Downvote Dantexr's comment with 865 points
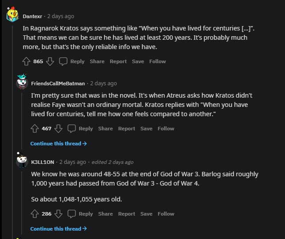The height and width of the screenshot is (239, 285). click(50, 61)
